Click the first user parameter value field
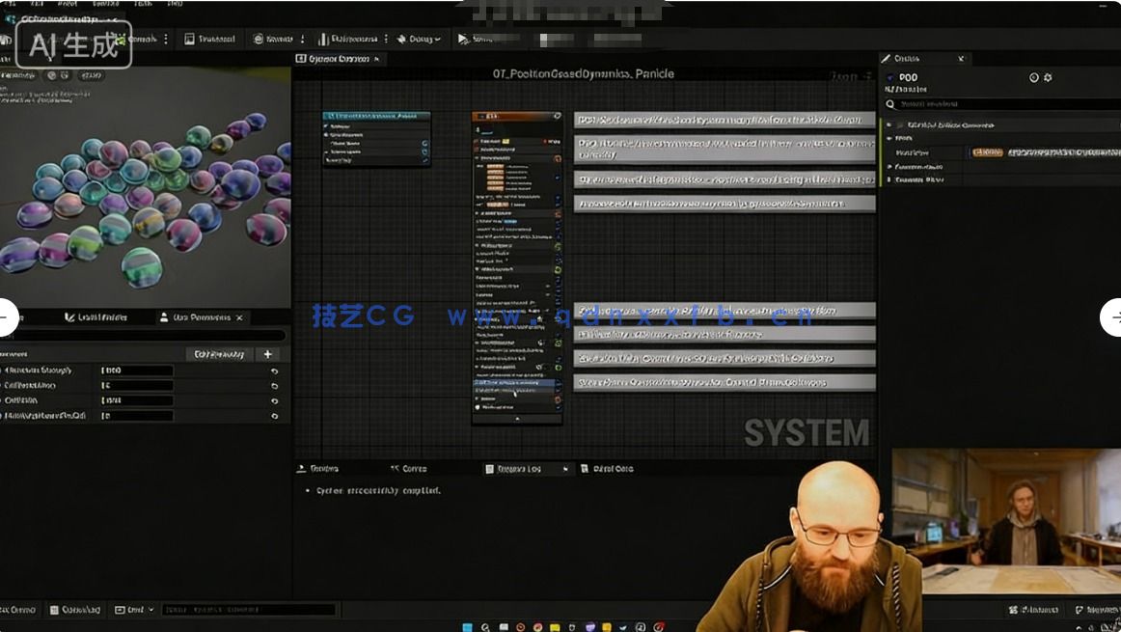The height and width of the screenshot is (632, 1121). [136, 371]
